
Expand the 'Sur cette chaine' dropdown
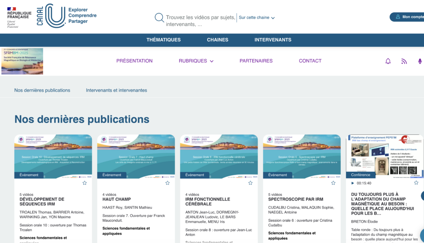257,17
